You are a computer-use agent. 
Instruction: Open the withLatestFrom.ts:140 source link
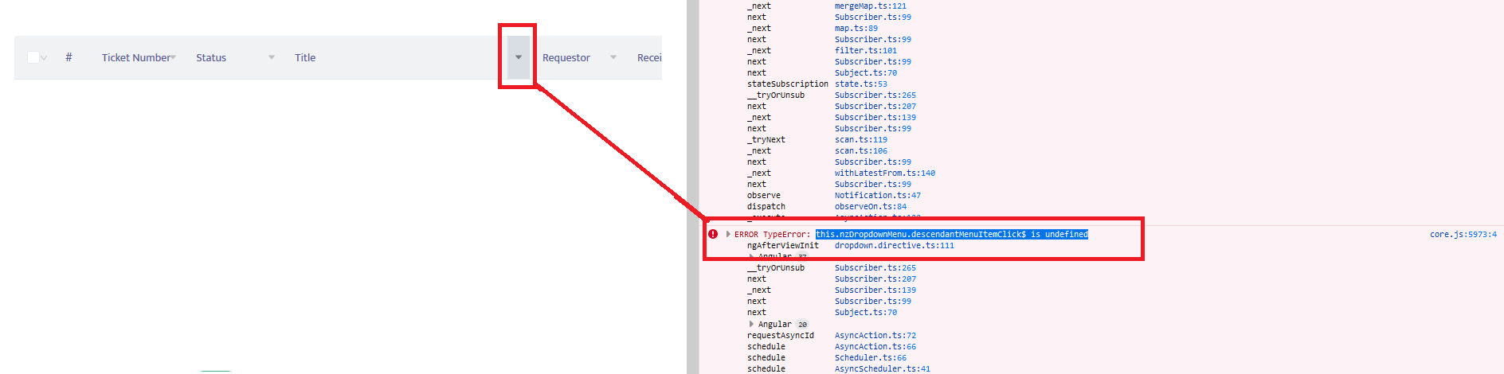point(884,173)
